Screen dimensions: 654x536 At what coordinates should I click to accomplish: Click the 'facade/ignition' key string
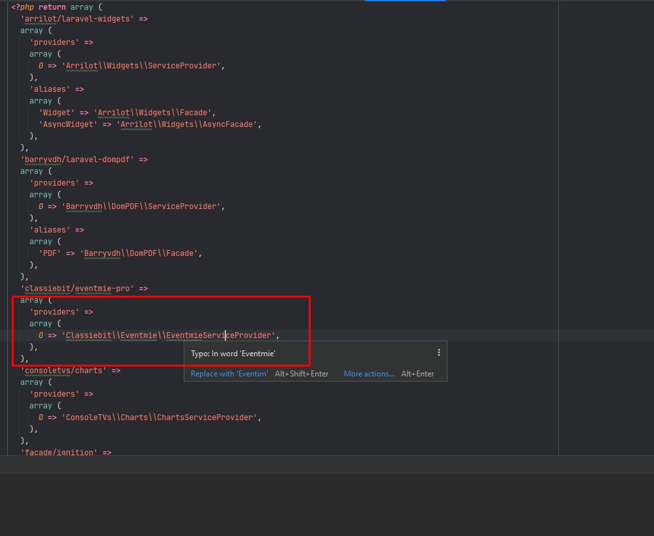[59, 452]
